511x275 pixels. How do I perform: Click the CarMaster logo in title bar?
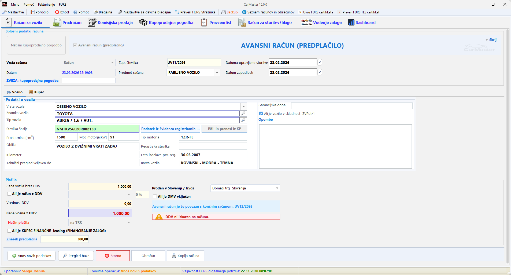(5, 4)
